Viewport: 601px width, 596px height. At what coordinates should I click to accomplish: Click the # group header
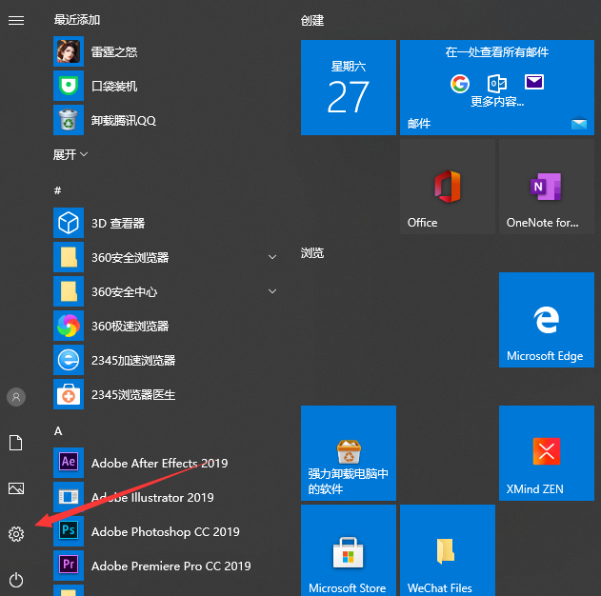(x=58, y=190)
